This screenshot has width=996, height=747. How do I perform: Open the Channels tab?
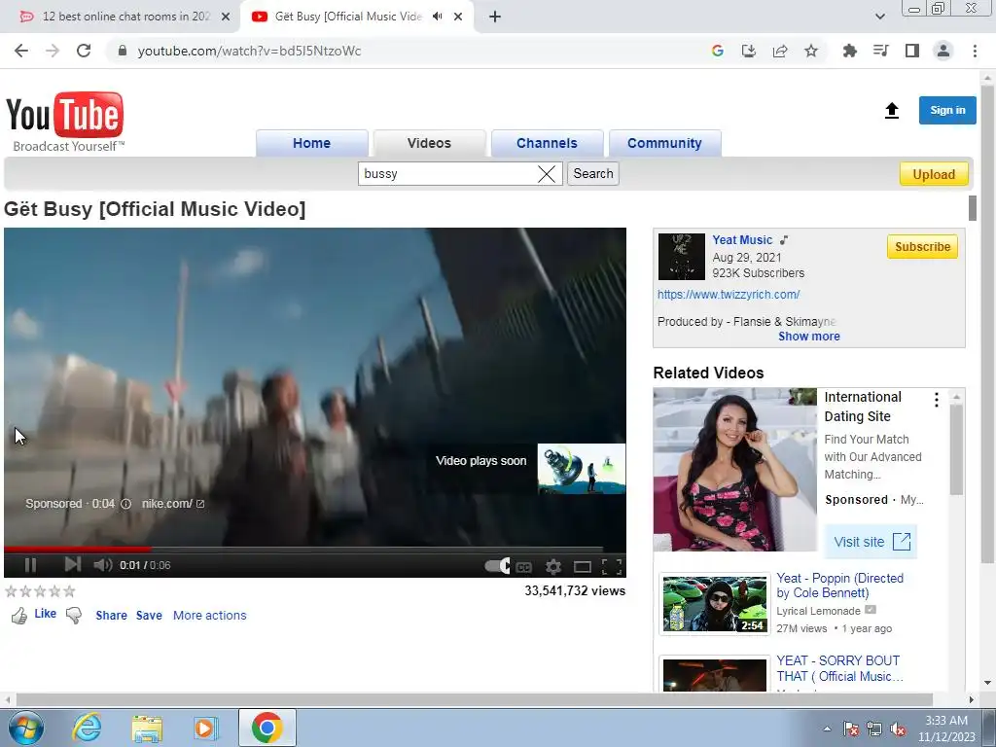click(x=547, y=143)
